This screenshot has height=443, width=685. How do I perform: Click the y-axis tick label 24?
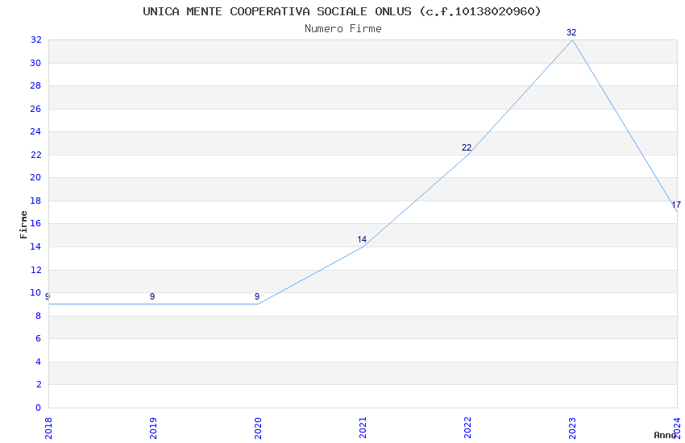[x=35, y=132]
